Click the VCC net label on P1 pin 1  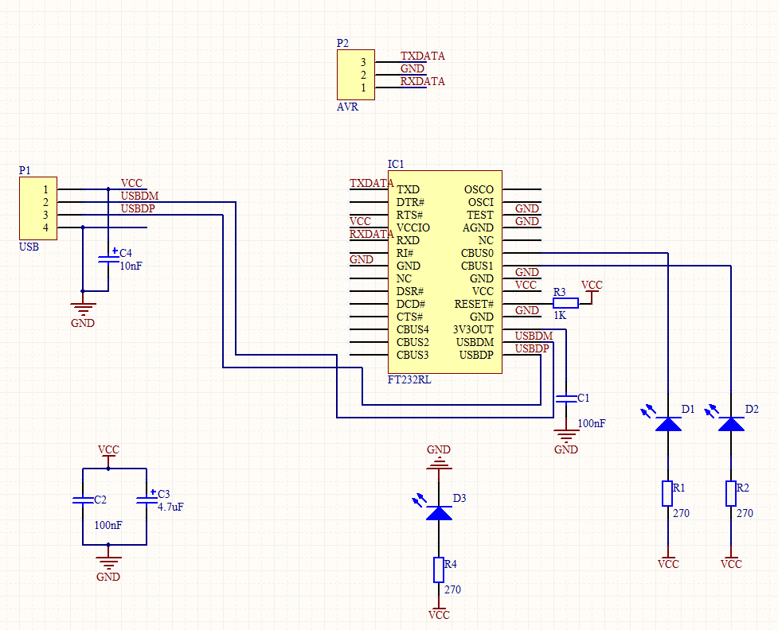(131, 184)
